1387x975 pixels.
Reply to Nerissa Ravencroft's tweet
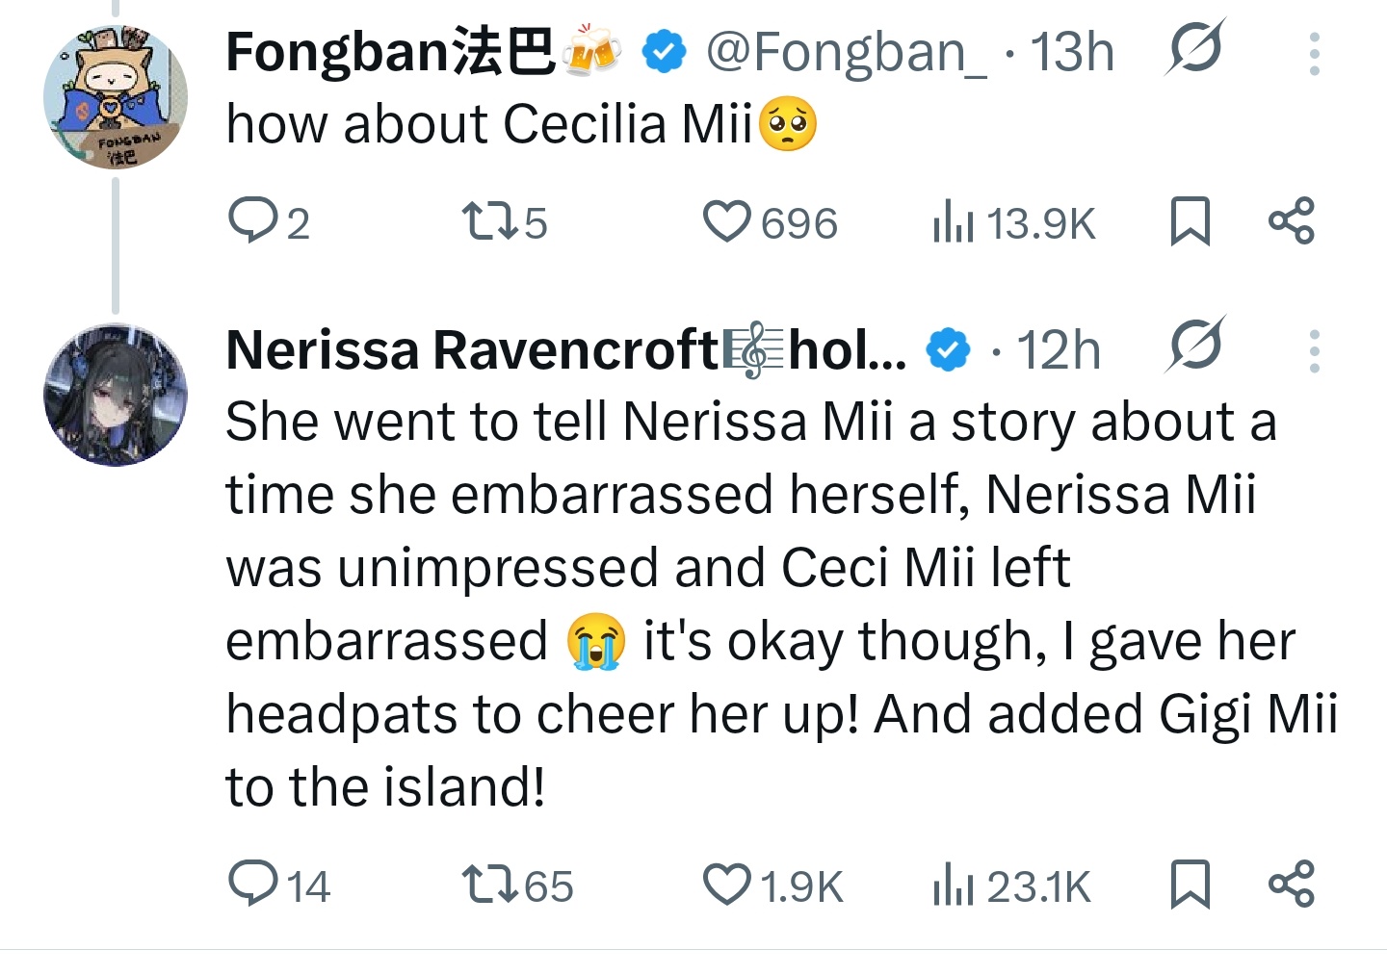coord(252,884)
